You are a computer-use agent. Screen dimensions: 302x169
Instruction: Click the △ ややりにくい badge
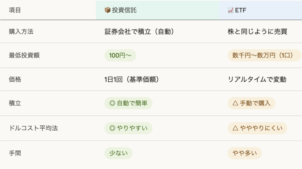point(257,128)
